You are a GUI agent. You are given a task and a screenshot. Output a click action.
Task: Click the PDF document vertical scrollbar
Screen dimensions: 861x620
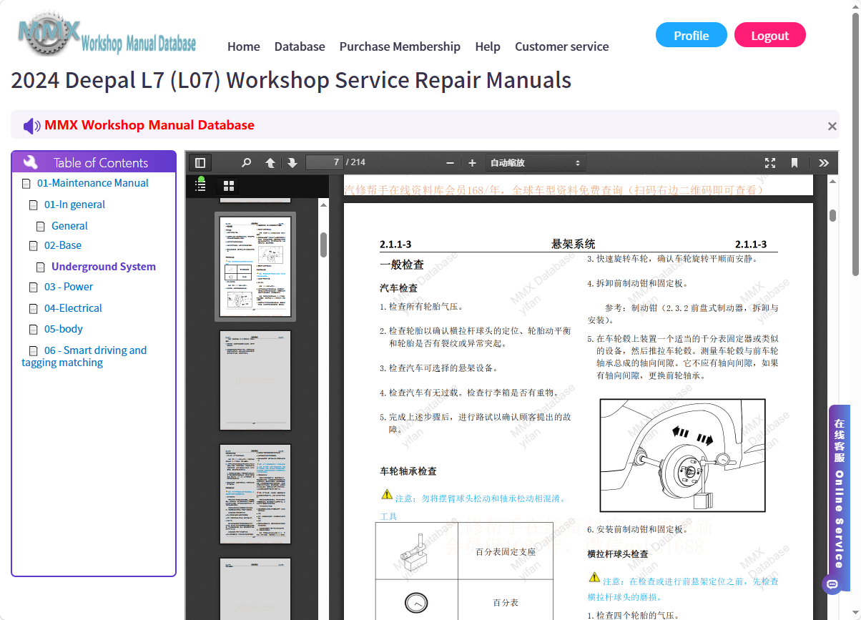833,216
